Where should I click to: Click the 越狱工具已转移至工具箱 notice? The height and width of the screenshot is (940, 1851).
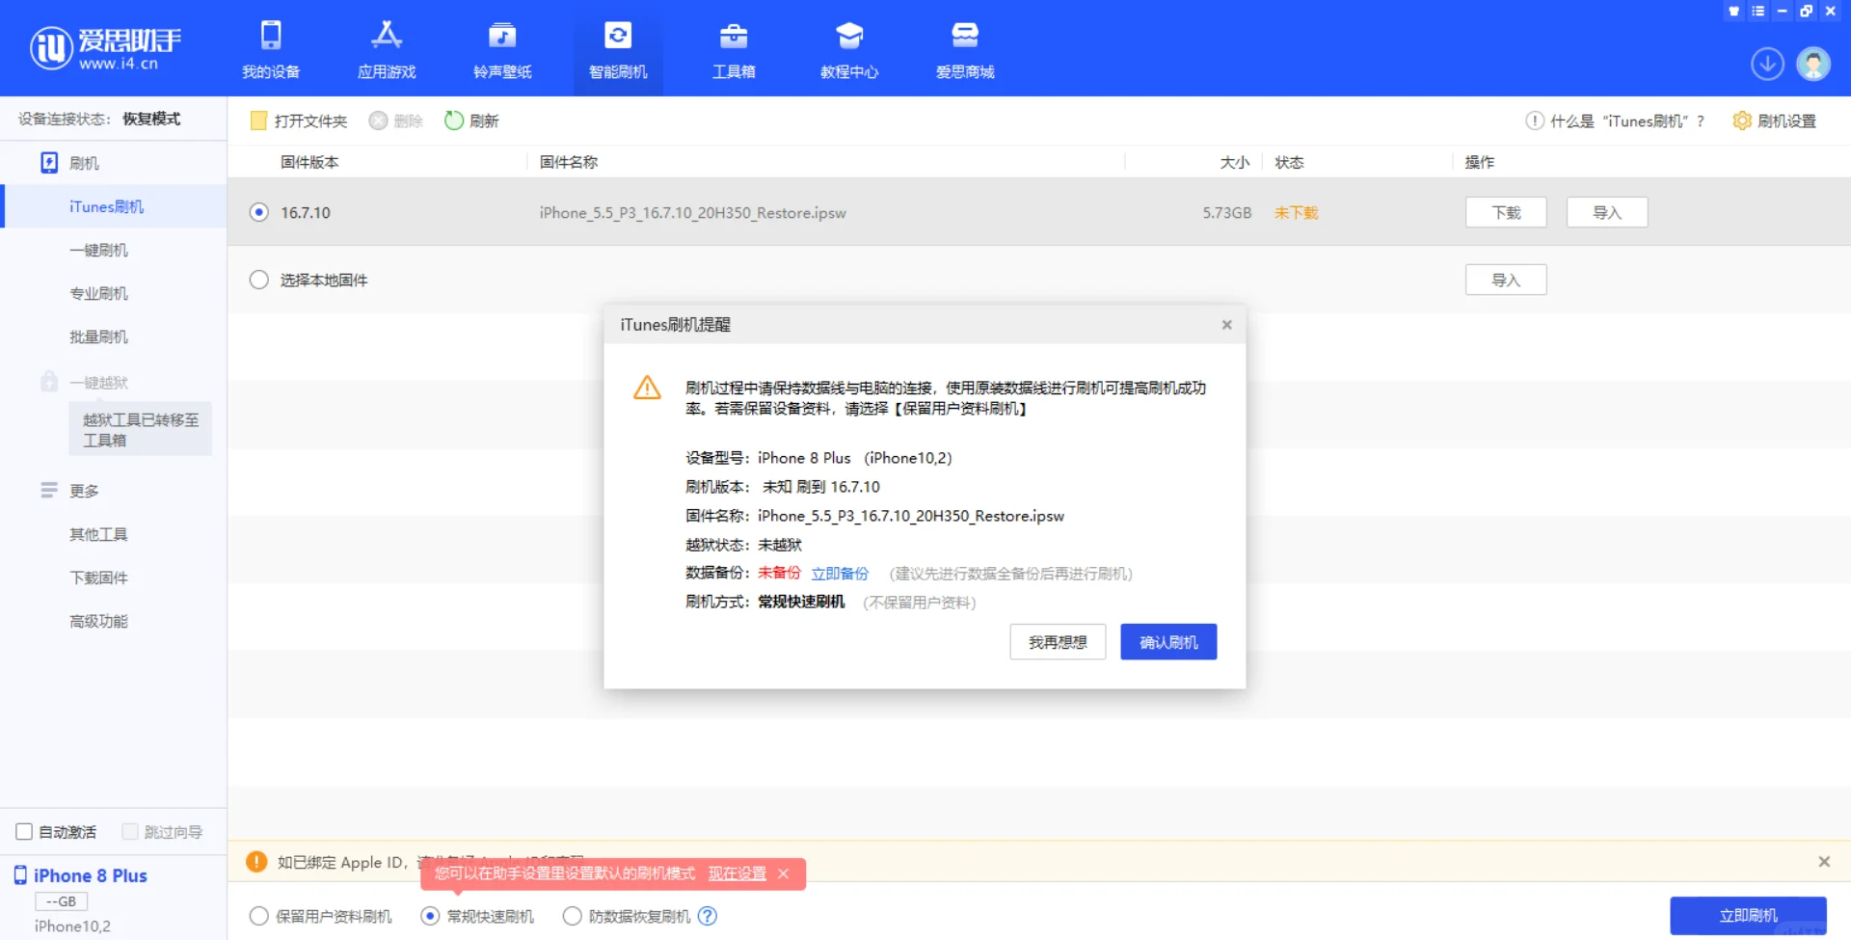141,429
